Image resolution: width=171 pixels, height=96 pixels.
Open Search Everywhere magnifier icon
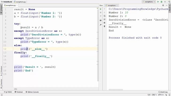tap(169, 2)
